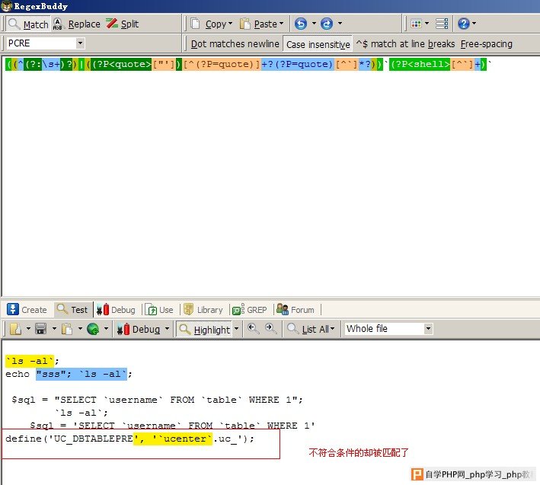The width and height of the screenshot is (540, 485).
Task: Click the highlighted `ls -al` match text
Action: tap(30, 361)
